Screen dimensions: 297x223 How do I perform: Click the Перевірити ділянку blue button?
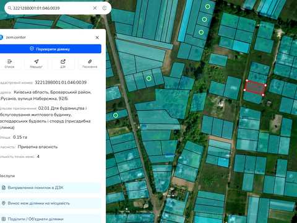[50, 49]
